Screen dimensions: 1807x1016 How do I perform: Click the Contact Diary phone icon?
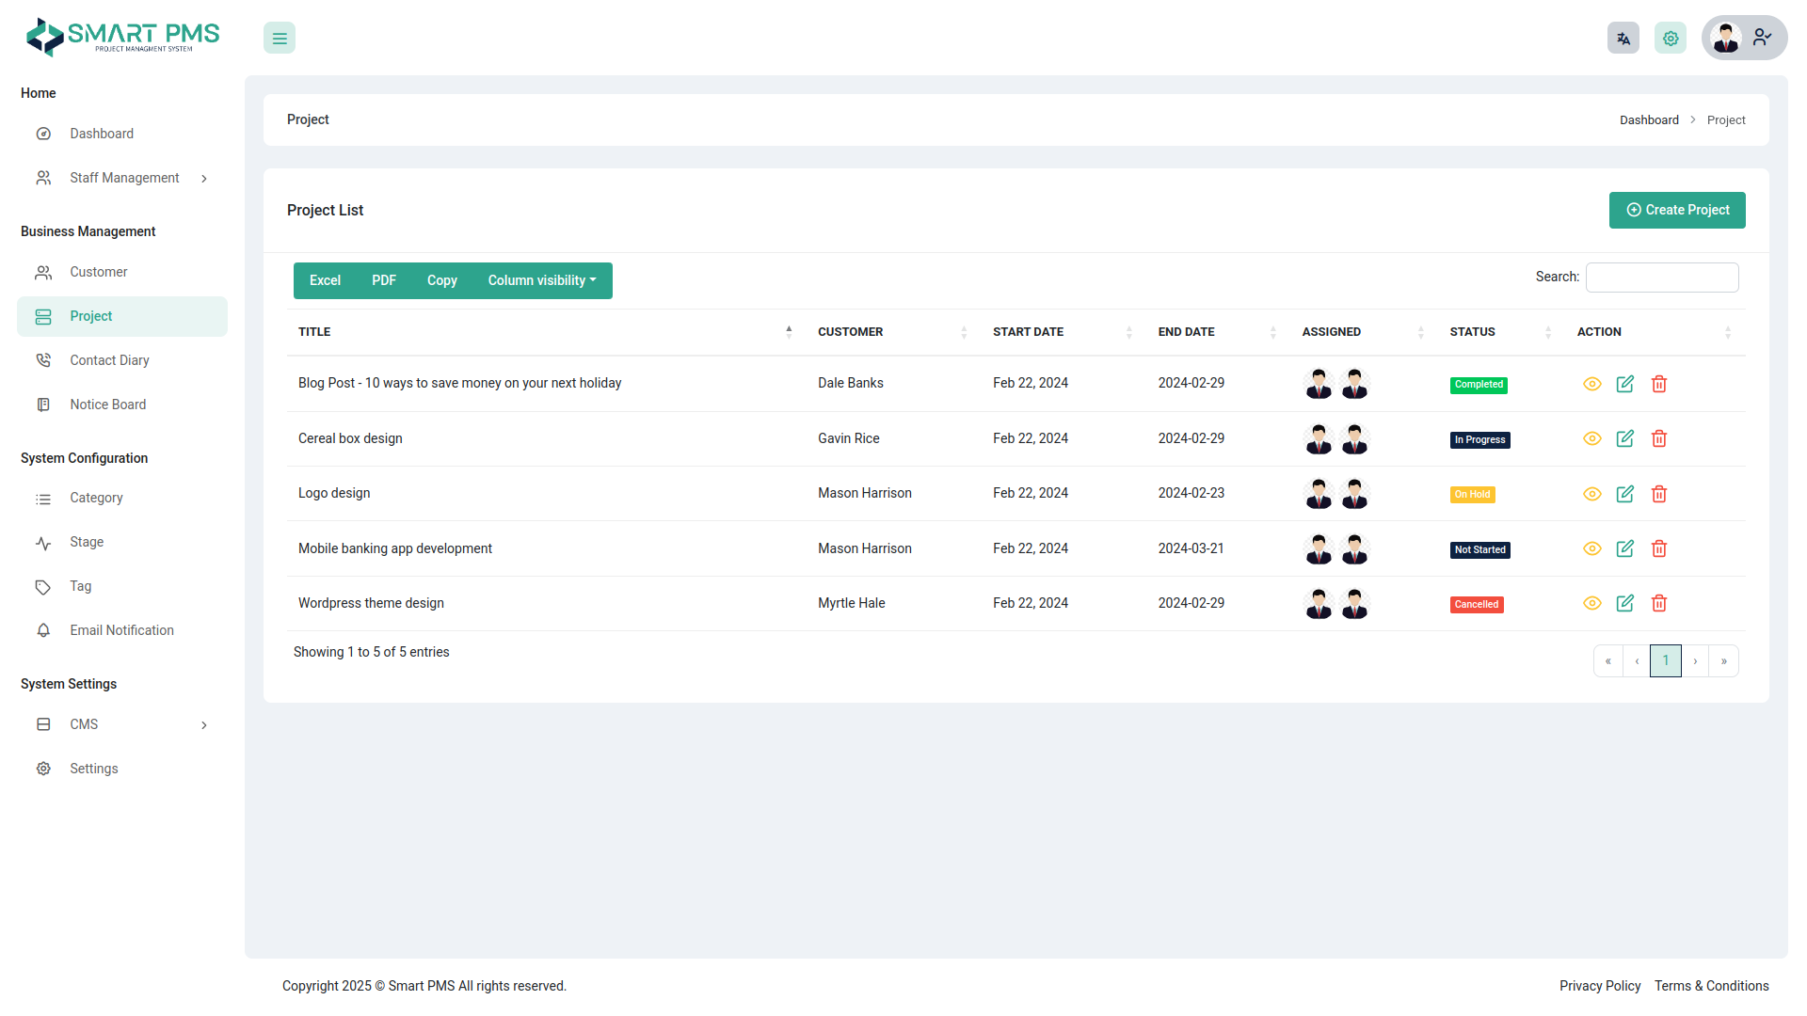coord(43,359)
